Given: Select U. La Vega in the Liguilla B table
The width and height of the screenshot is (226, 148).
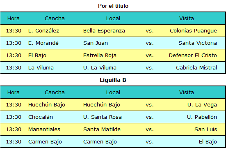Looking at the screenshot, I should click(x=202, y=105).
